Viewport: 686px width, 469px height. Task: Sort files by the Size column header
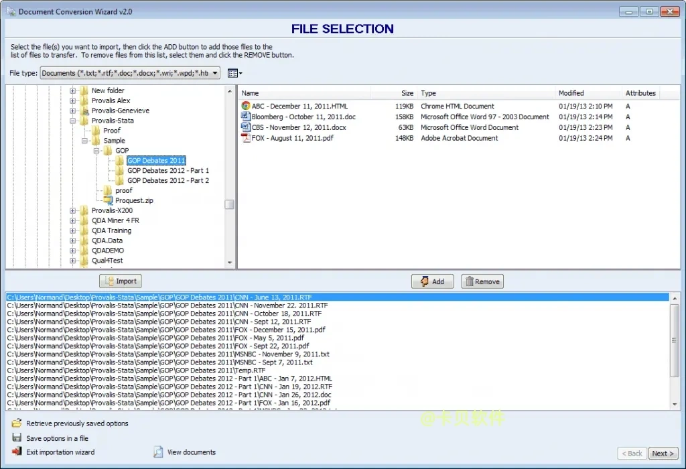pyautogui.click(x=394, y=93)
